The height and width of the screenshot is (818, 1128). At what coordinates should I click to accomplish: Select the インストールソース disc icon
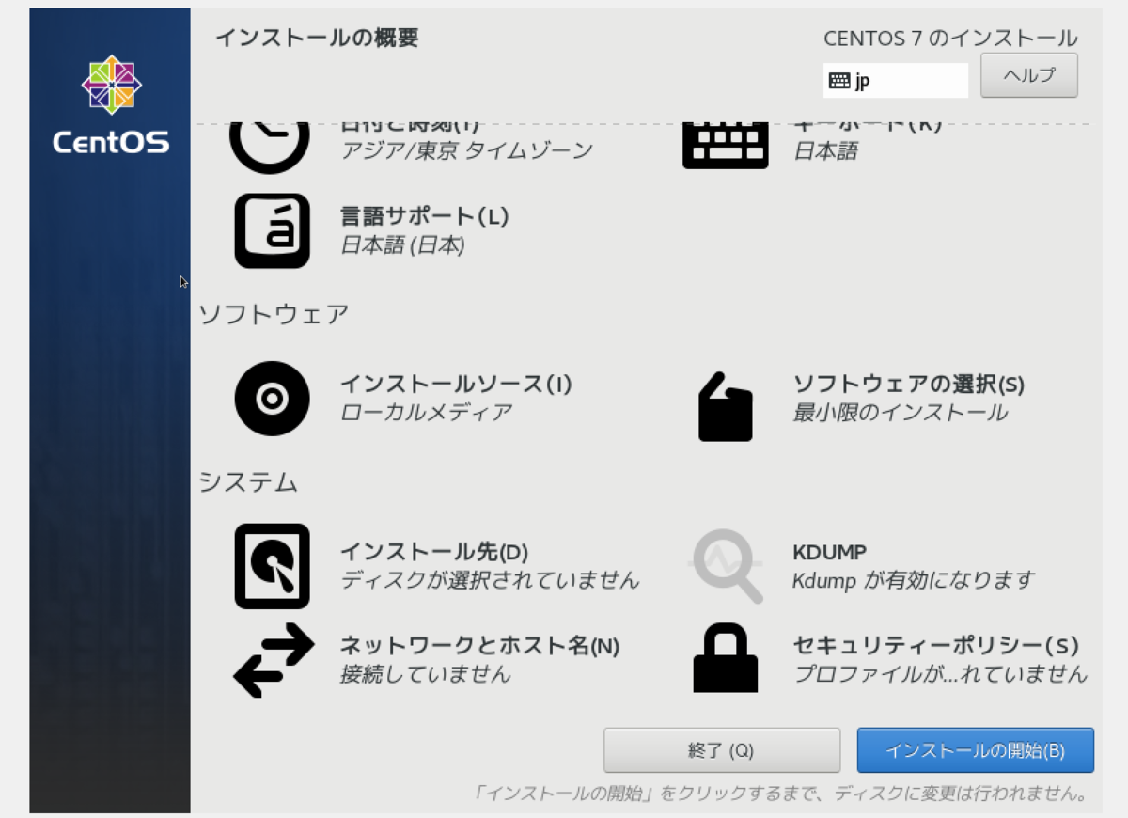272,399
